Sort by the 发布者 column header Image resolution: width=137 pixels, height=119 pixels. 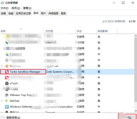tap(60, 31)
